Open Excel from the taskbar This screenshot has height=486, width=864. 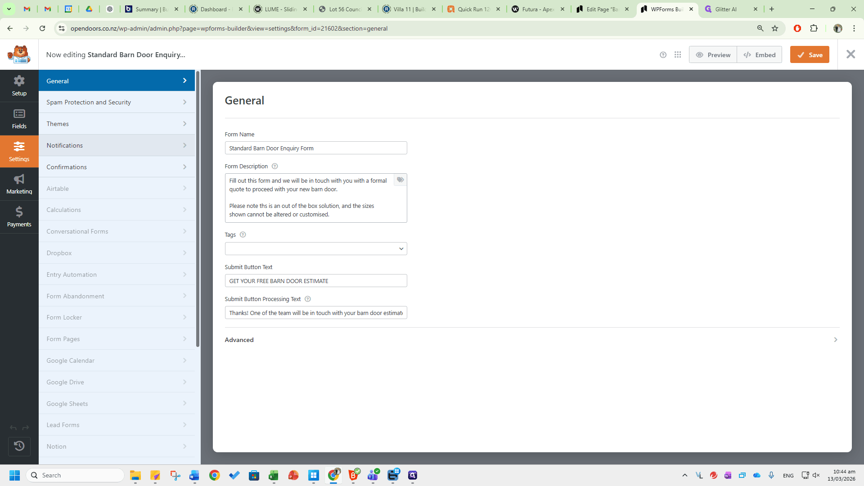tap(274, 475)
